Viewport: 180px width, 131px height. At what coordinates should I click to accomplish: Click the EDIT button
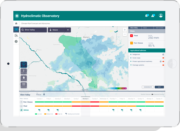(x=159, y=87)
